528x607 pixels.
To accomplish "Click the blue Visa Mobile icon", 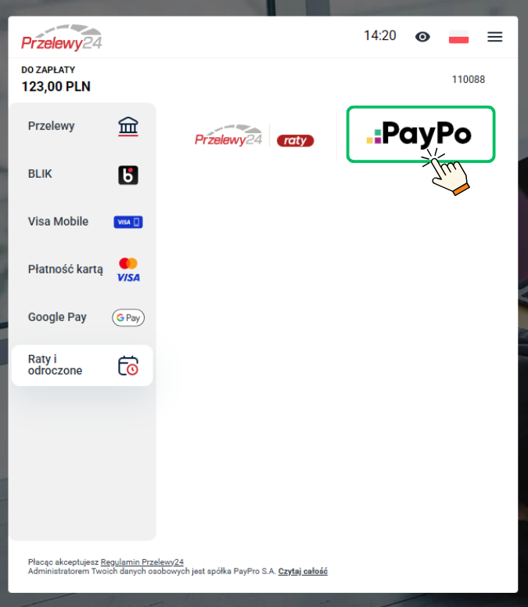I will (128, 222).
